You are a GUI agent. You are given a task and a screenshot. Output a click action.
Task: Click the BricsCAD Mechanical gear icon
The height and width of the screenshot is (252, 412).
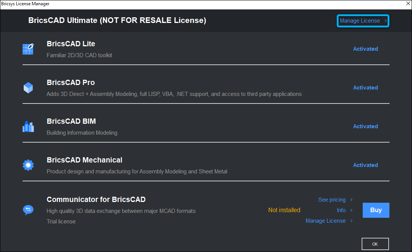coord(28,165)
